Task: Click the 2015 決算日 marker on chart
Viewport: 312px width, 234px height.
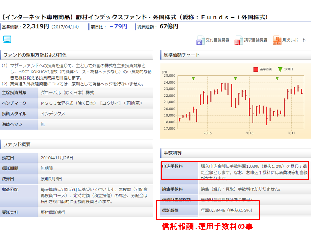Action: 193,79
